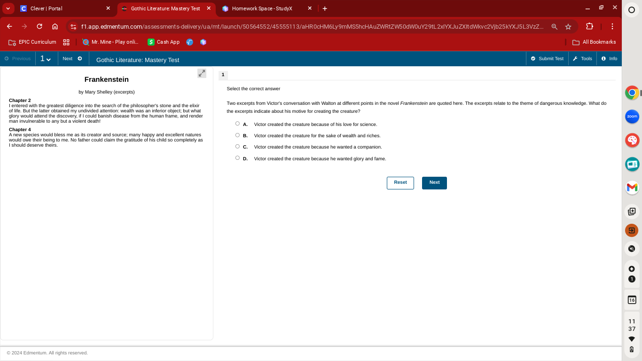
Task: Open the screen capture shelf icon
Action: 632,212
